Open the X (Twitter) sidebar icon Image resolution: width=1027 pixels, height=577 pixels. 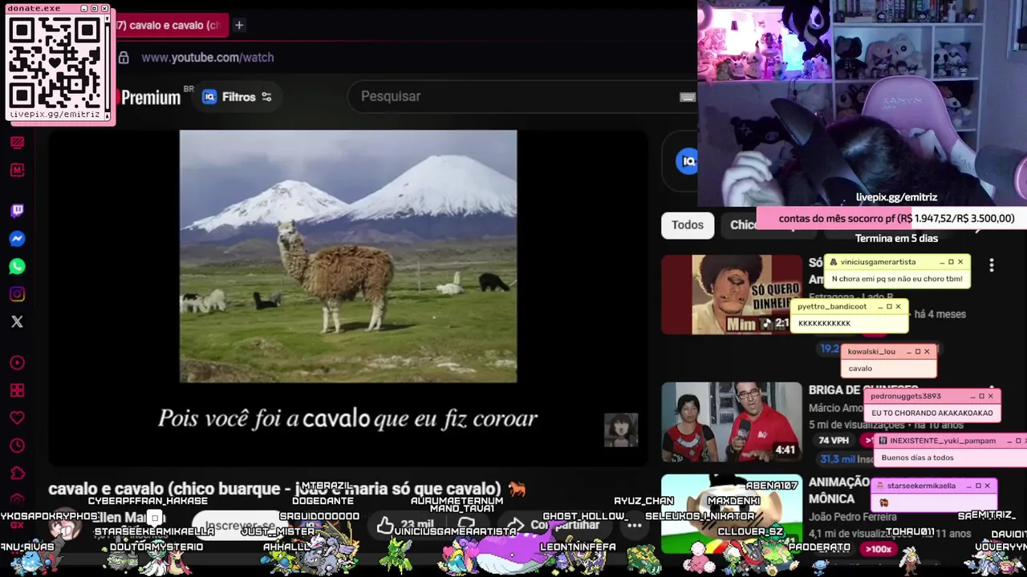tap(17, 321)
